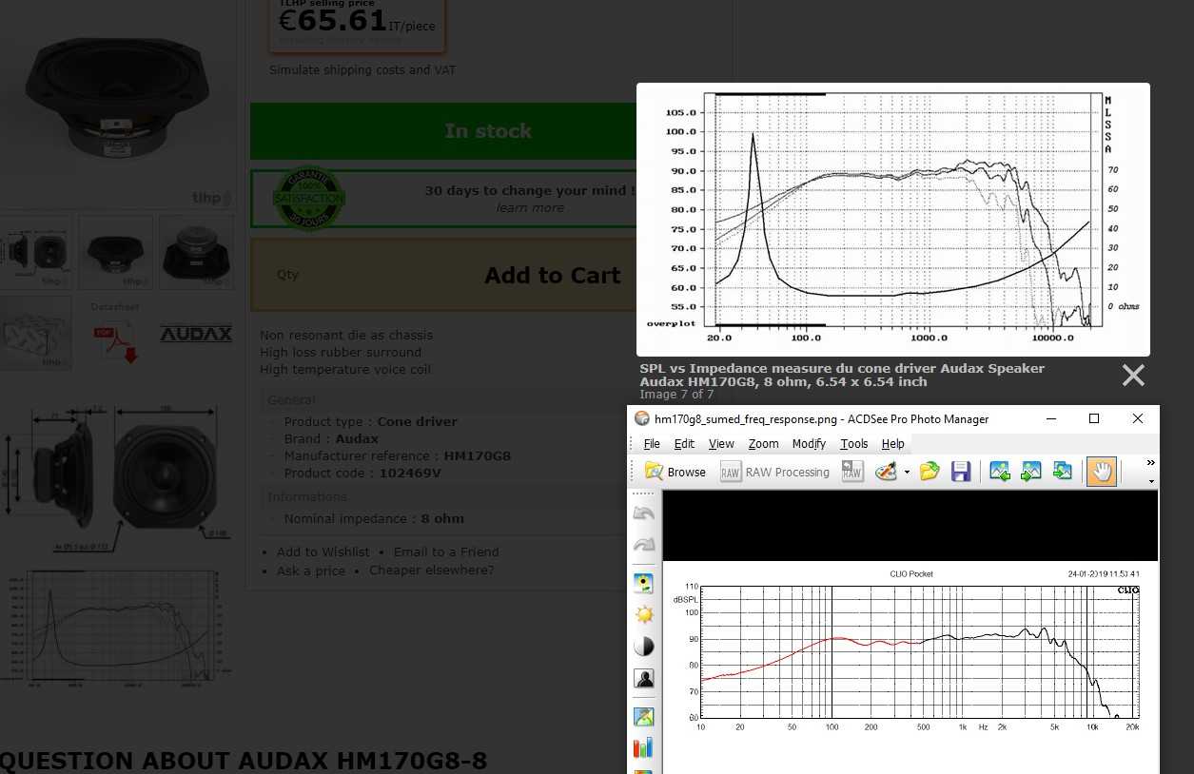1194x774 pixels.
Task: Open the black-white contrast tool icon
Action: coord(644,647)
